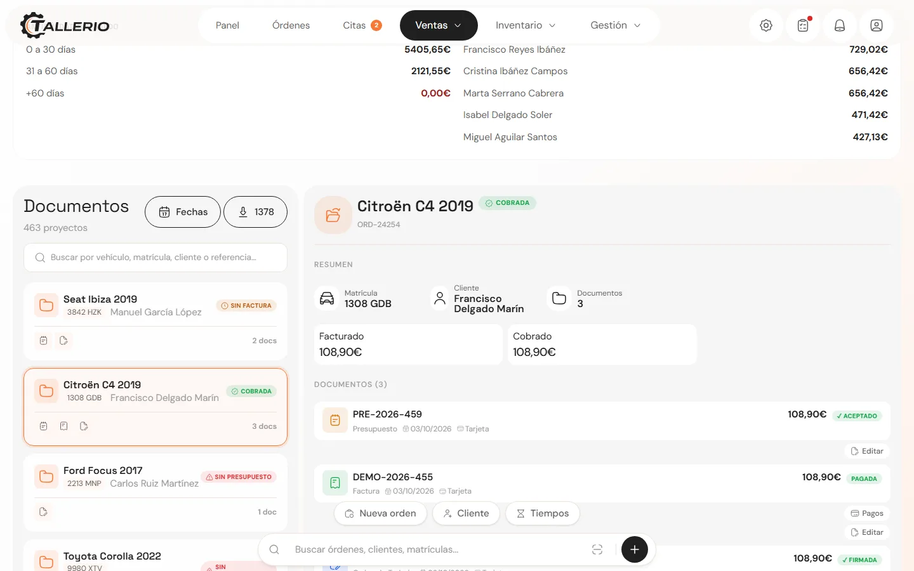Click the Tiempos button
The width and height of the screenshot is (914, 571).
coord(543,513)
